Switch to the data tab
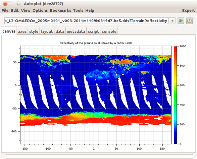Image resolution: width=197 pixels, height=159 pixels. [60, 31]
